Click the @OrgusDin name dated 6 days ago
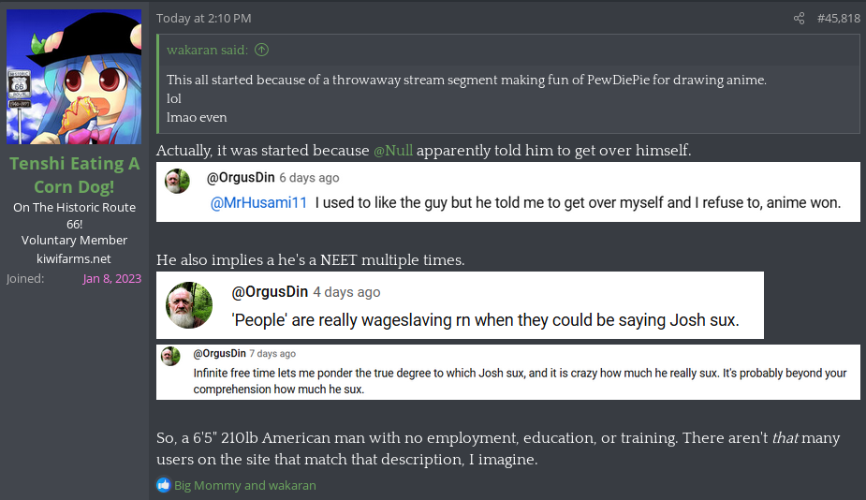The width and height of the screenshot is (866, 500). click(x=241, y=177)
